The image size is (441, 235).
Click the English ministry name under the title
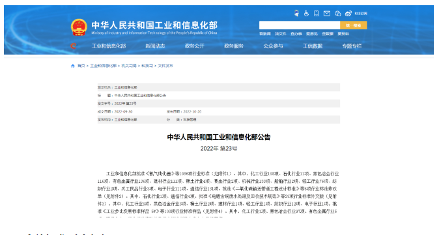coord(154,33)
